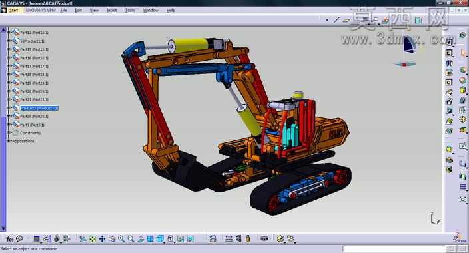Click the Zoom In magnifier
Screen dimensions: 469x253
[x=121, y=238]
